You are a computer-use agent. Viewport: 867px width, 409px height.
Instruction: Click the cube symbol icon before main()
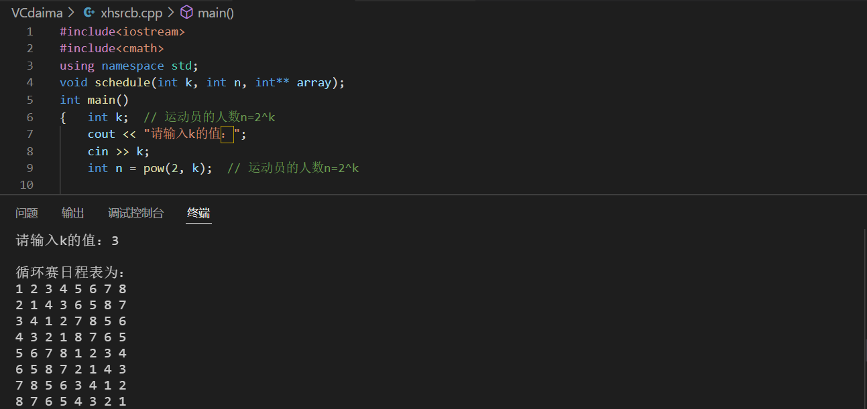186,12
